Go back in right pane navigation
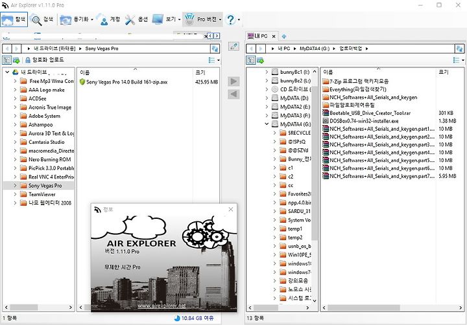The image size is (467, 325). pyautogui.click(x=251, y=49)
